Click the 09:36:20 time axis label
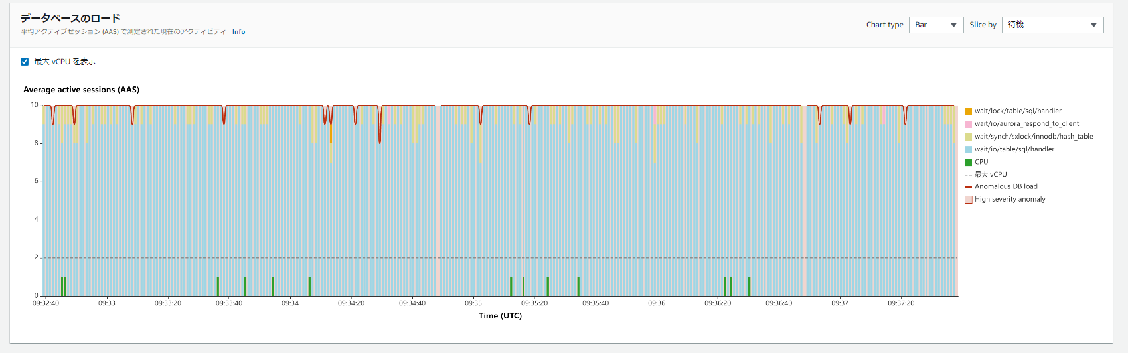Screen dimensions: 1128x353 tap(718, 303)
